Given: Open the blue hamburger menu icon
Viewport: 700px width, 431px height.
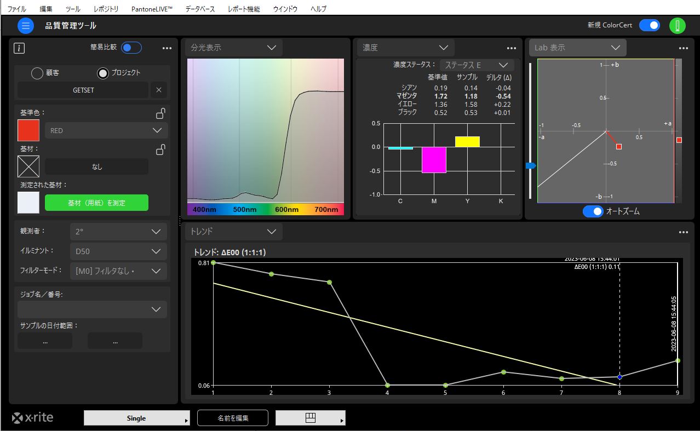Looking at the screenshot, I should pyautogui.click(x=26, y=26).
